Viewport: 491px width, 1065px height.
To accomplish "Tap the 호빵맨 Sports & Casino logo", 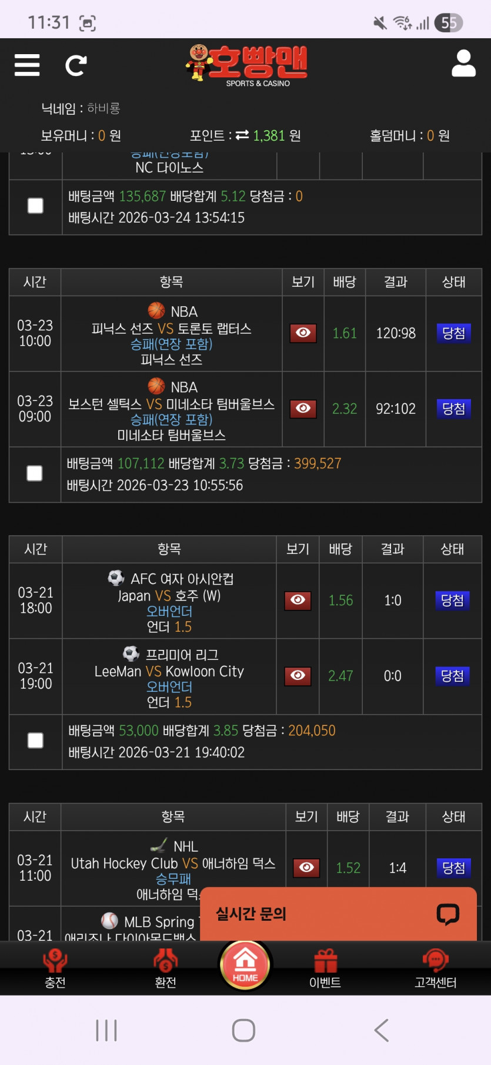I will click(x=247, y=66).
